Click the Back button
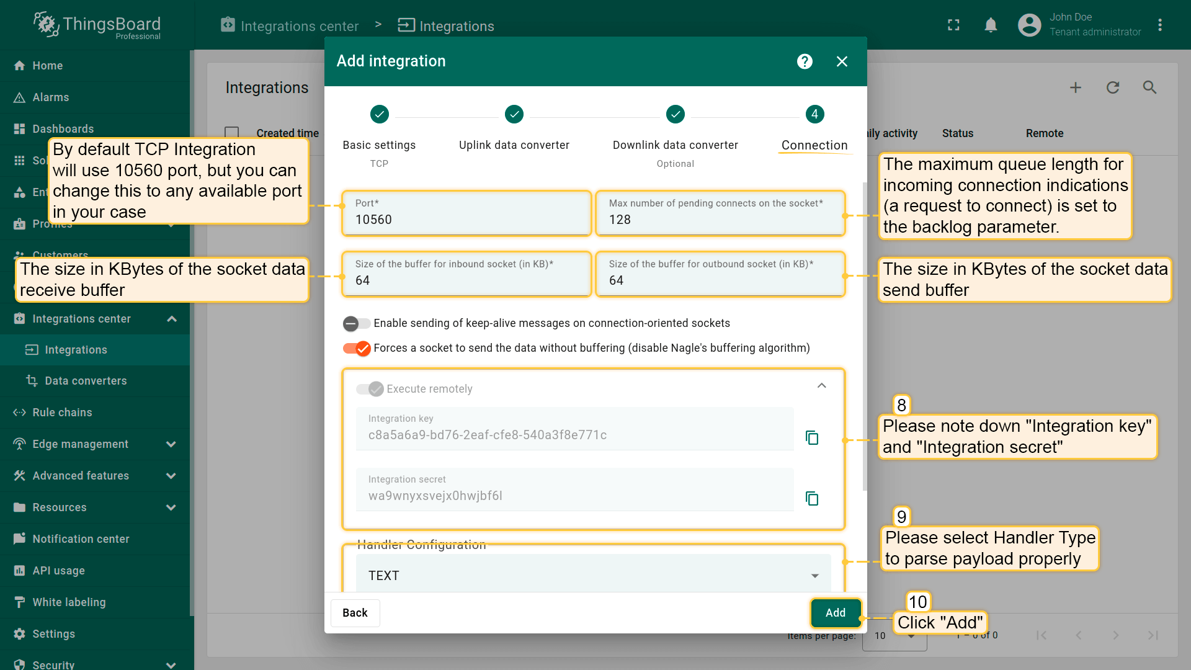This screenshot has height=670, width=1191. (355, 613)
